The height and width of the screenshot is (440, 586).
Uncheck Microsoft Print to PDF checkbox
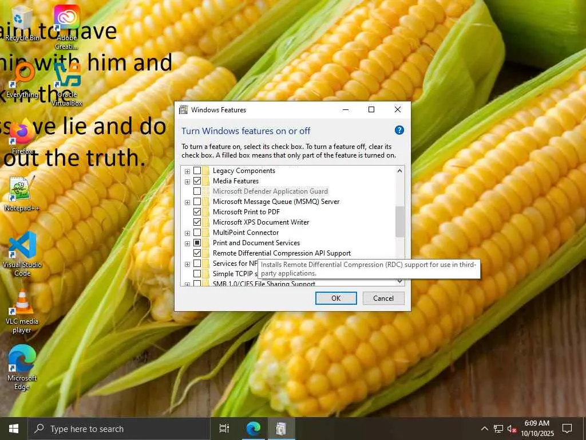pyautogui.click(x=197, y=212)
